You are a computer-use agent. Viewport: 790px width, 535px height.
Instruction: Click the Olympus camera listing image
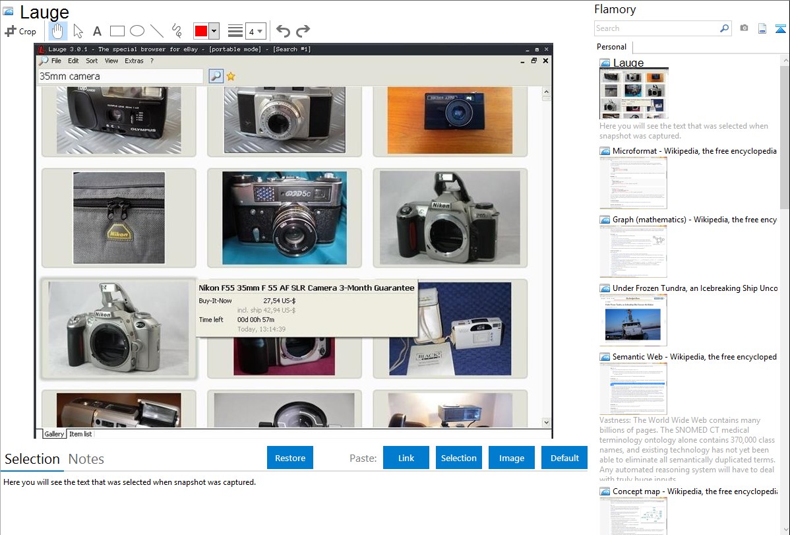tap(119, 120)
